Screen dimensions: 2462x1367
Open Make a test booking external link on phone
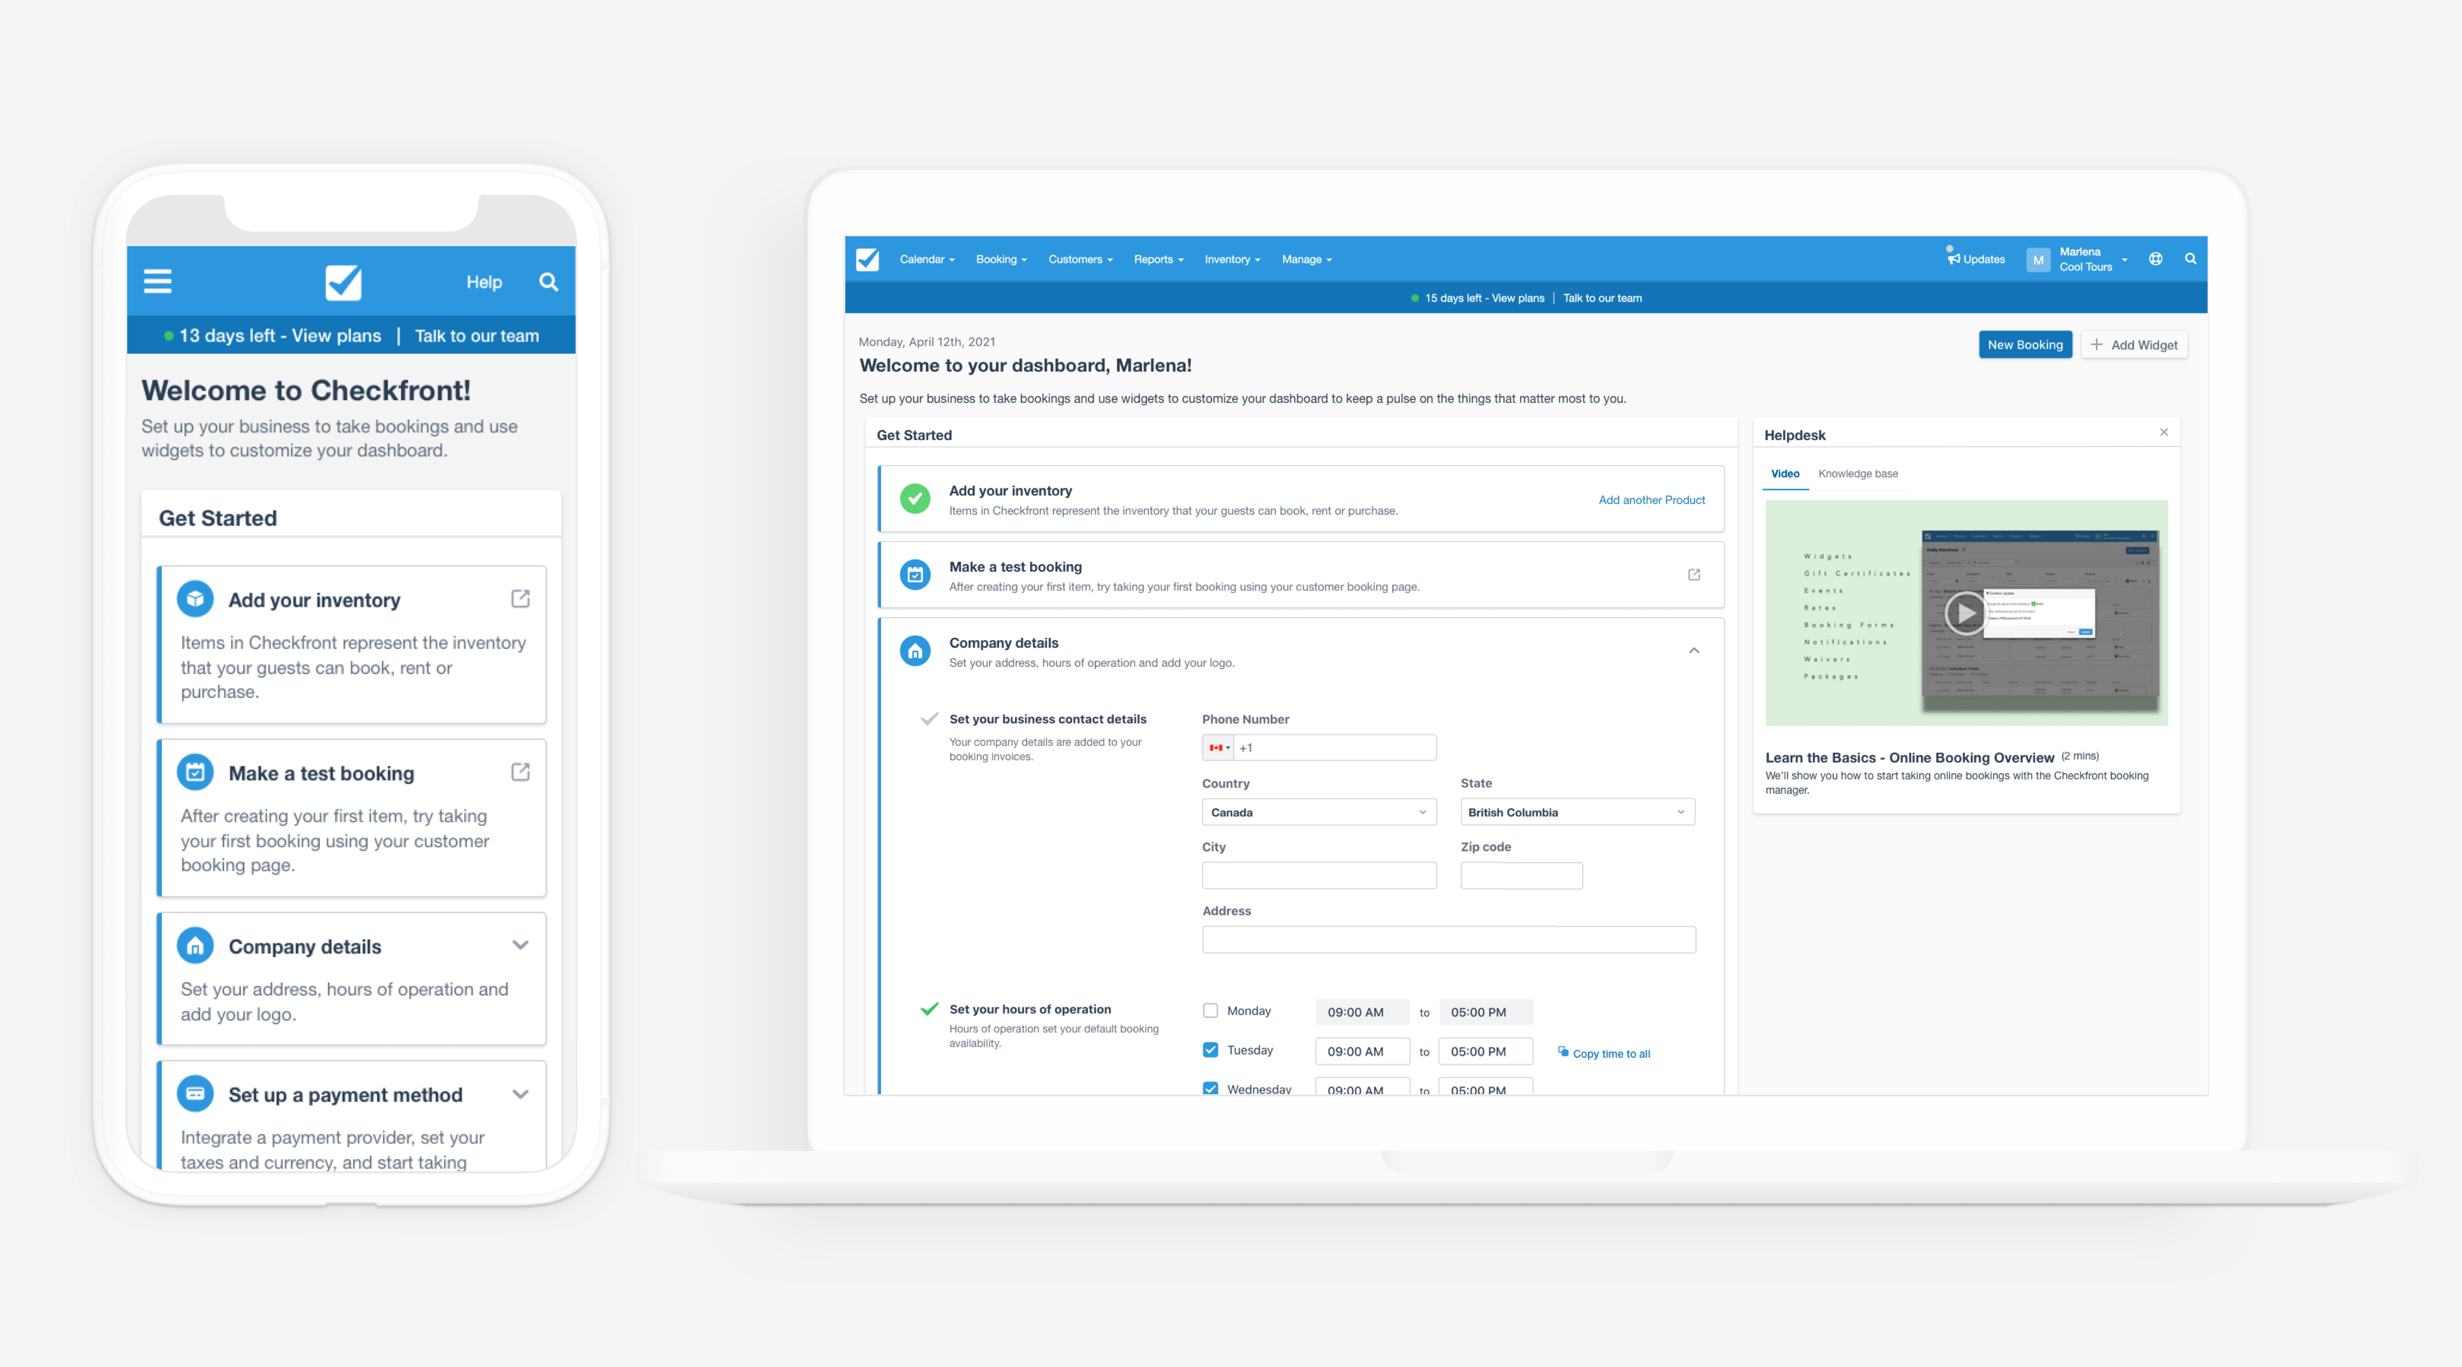pyautogui.click(x=520, y=772)
